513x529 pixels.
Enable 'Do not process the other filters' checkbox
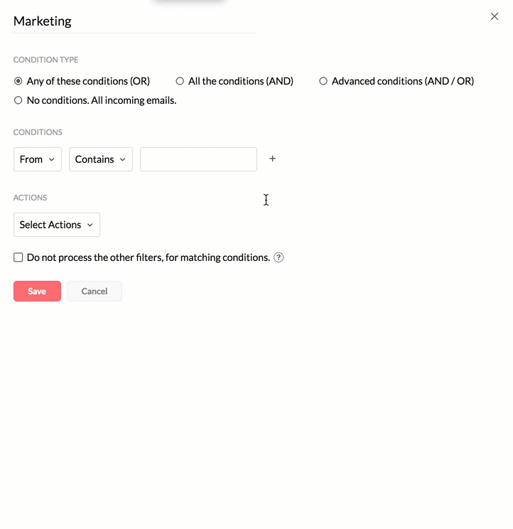[x=18, y=257]
